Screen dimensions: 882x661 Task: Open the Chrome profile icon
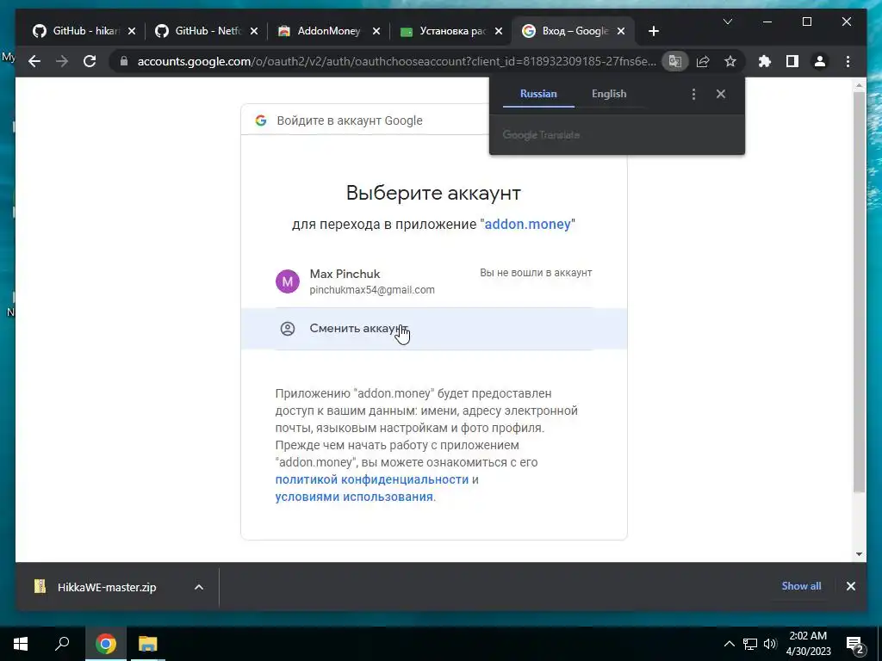point(820,61)
